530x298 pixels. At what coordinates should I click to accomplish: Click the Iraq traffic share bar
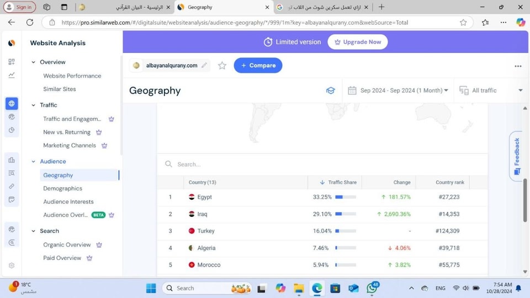(346, 214)
